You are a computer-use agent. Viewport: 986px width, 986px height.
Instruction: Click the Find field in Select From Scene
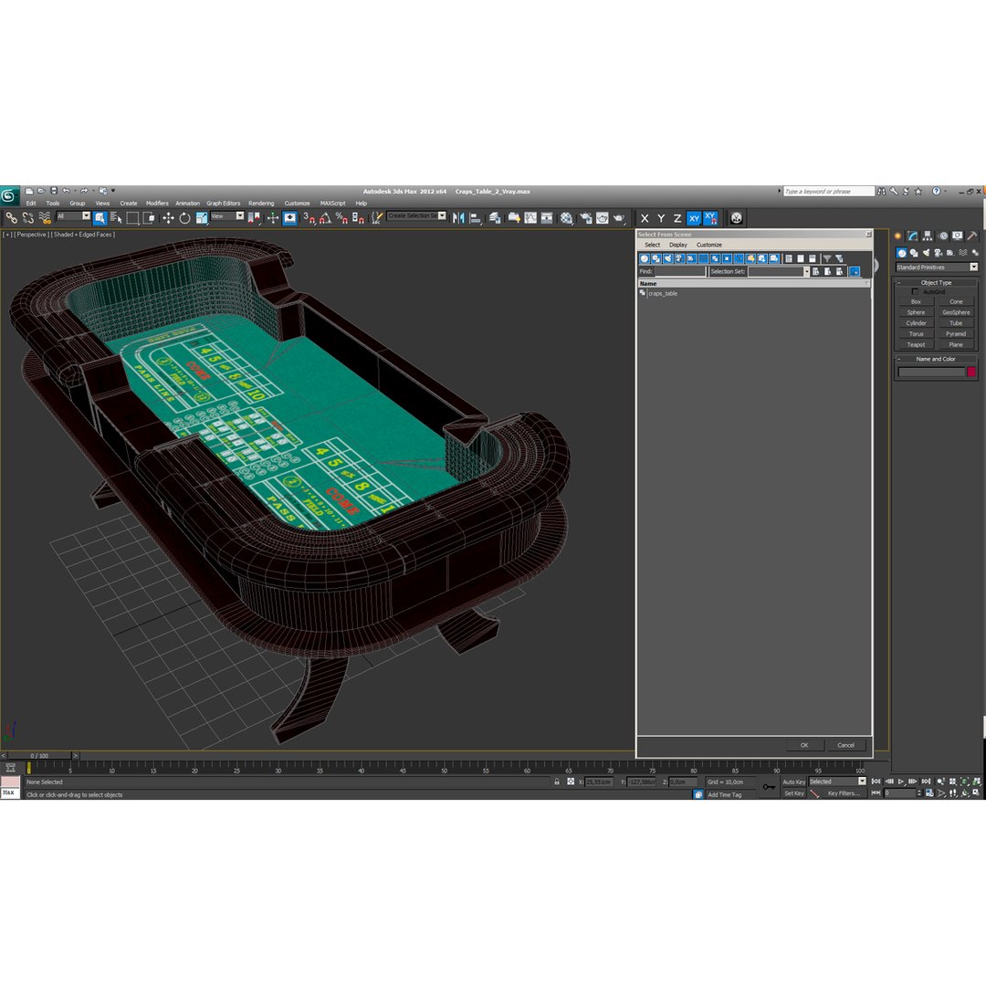[680, 272]
